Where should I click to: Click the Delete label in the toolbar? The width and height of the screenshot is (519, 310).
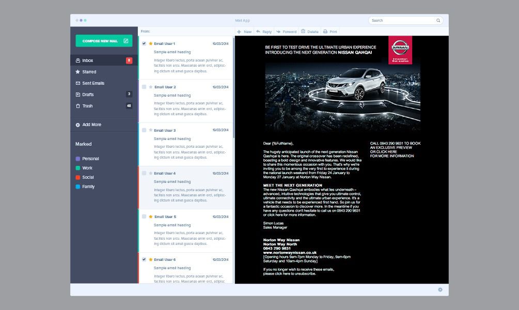coord(313,32)
